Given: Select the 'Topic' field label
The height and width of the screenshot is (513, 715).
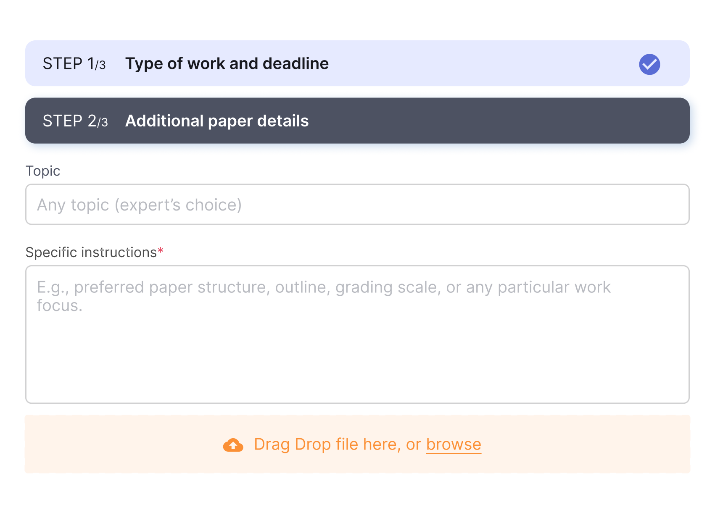Looking at the screenshot, I should [43, 171].
